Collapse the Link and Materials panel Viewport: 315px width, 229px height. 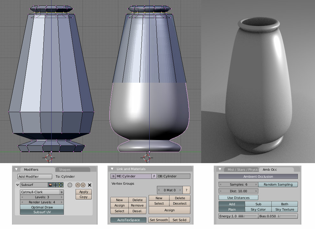(x=112, y=169)
